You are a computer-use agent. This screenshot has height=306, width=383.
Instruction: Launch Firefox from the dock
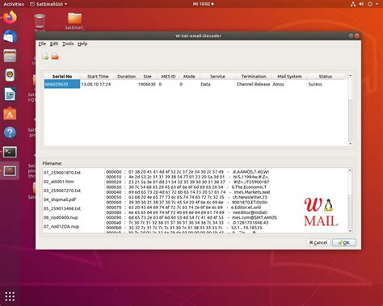[10, 18]
